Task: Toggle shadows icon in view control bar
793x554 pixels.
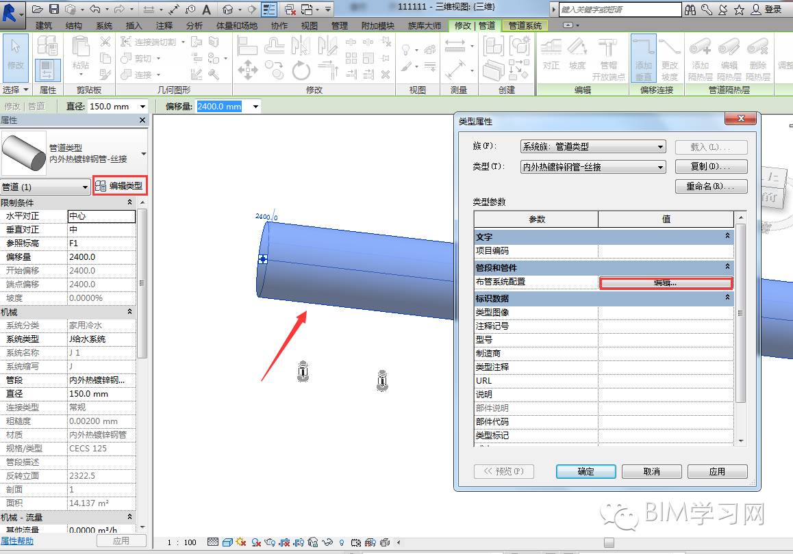Action: click(256, 542)
